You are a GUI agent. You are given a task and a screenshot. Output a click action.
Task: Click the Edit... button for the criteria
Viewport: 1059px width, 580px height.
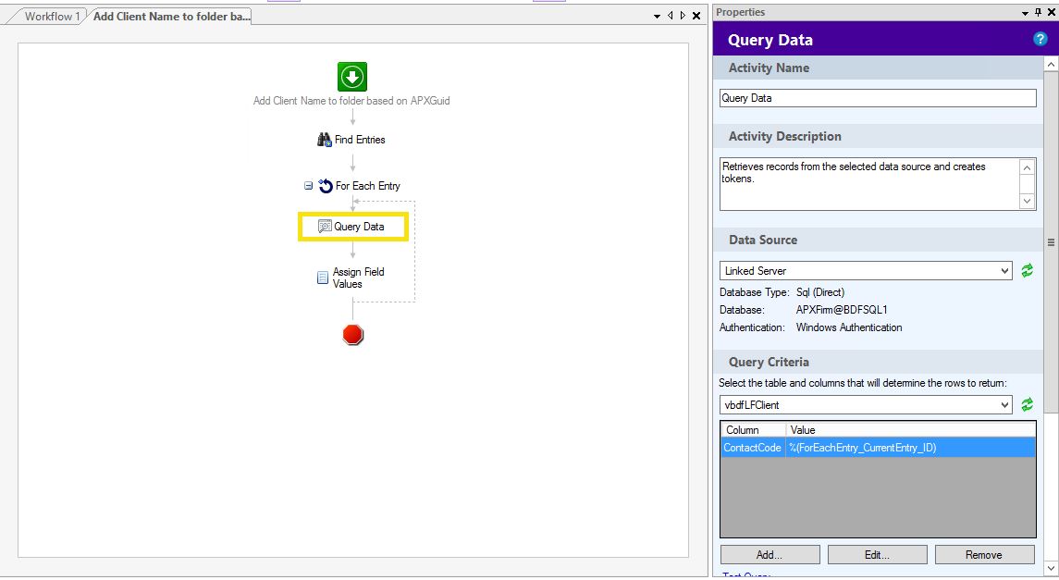click(877, 555)
